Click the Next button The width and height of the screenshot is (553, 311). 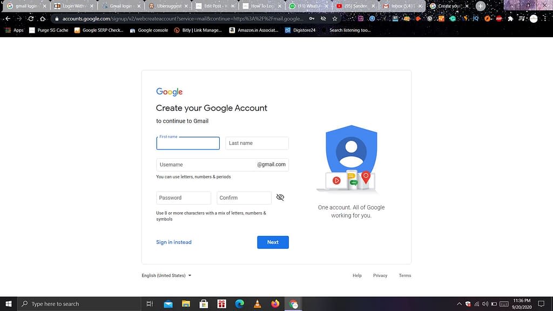[273, 242]
